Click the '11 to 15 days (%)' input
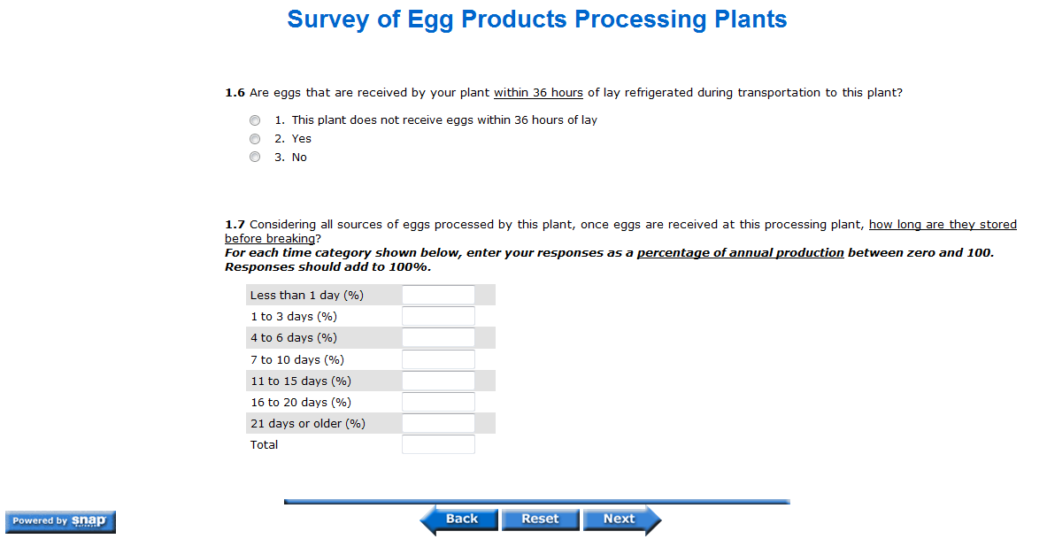 [x=438, y=381]
